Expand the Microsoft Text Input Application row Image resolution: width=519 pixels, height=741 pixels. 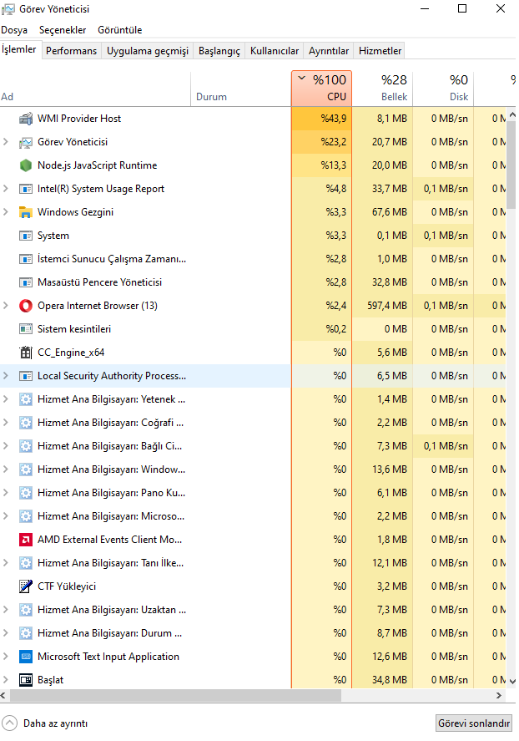coord(6,657)
